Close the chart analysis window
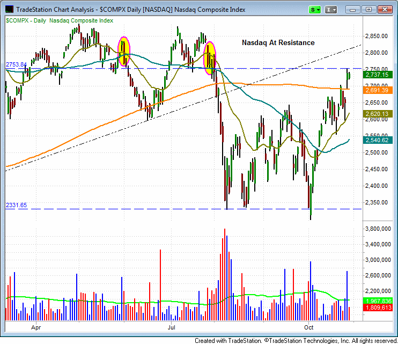This screenshot has height=344, width=398. (x=385, y=10)
